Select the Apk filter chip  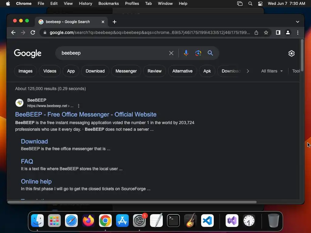pos(207,71)
